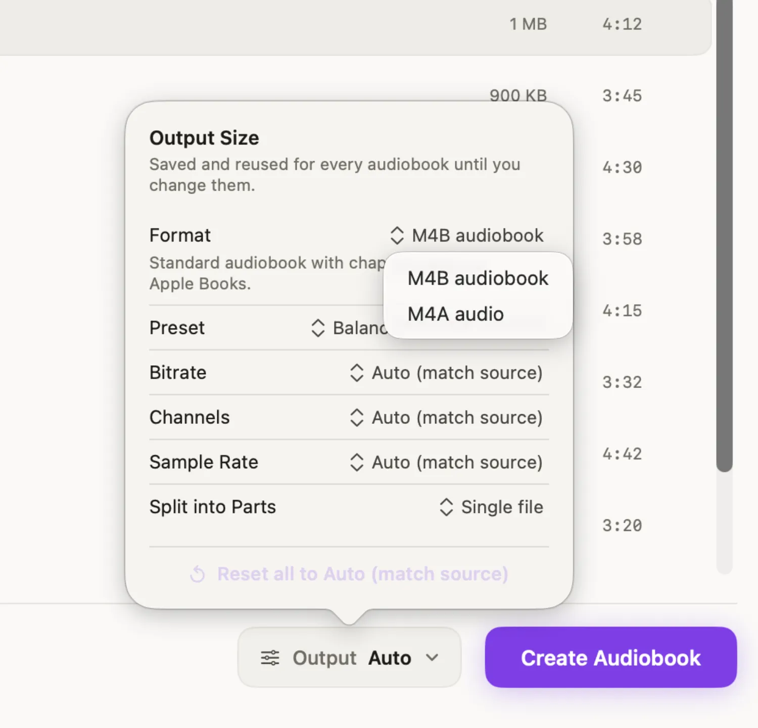The width and height of the screenshot is (758, 728).
Task: Open the Format dropdown showing M4B audiobook
Action: [466, 235]
